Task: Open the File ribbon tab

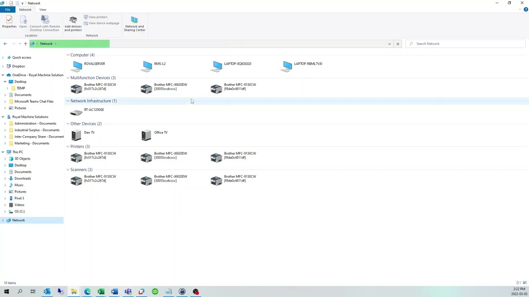Action: point(7,9)
